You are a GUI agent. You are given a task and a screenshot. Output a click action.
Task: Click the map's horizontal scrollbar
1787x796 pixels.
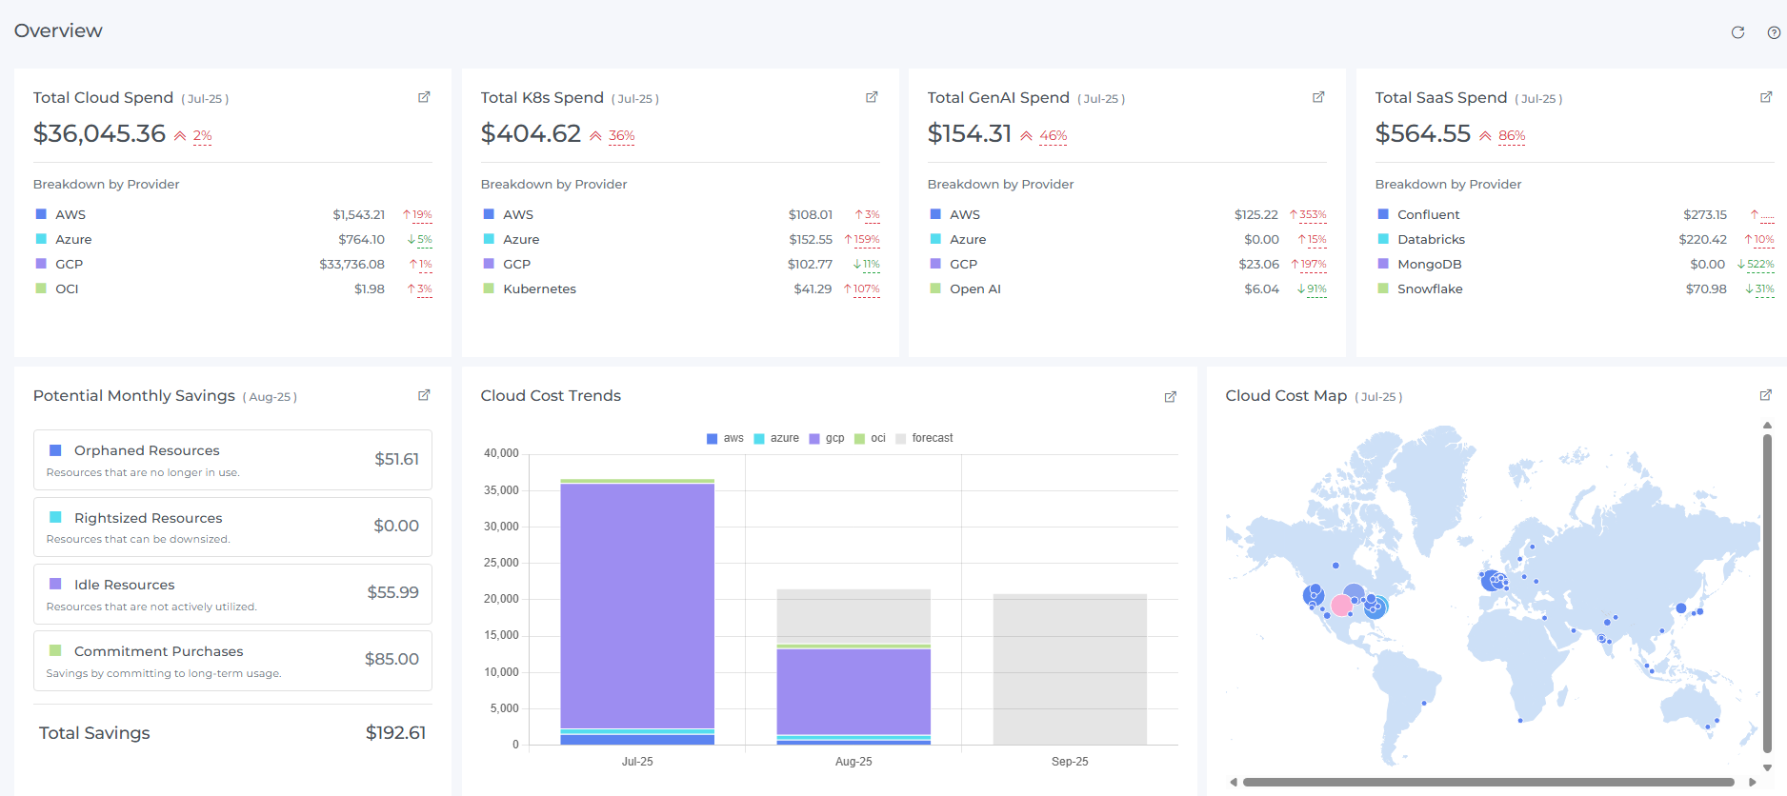(1488, 783)
